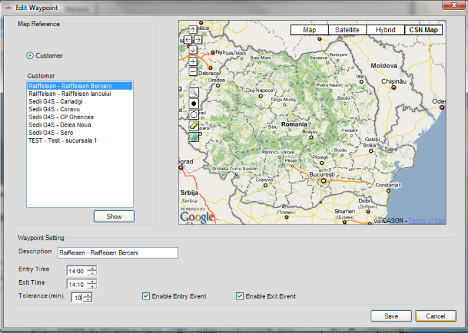The image size is (468, 333).
Task: Close the Edit Waypoint dialog
Action: [x=454, y=5]
